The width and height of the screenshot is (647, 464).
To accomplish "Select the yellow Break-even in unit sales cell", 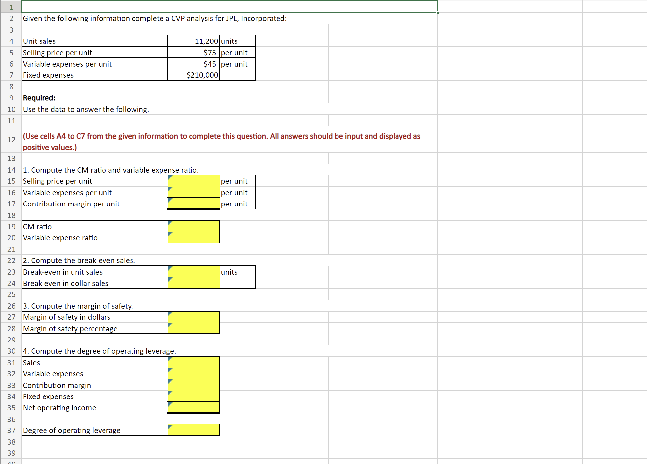I will (x=193, y=272).
